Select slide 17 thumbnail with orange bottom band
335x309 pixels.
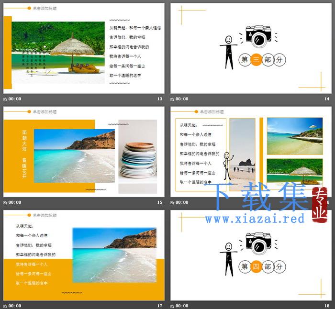click(x=84, y=255)
